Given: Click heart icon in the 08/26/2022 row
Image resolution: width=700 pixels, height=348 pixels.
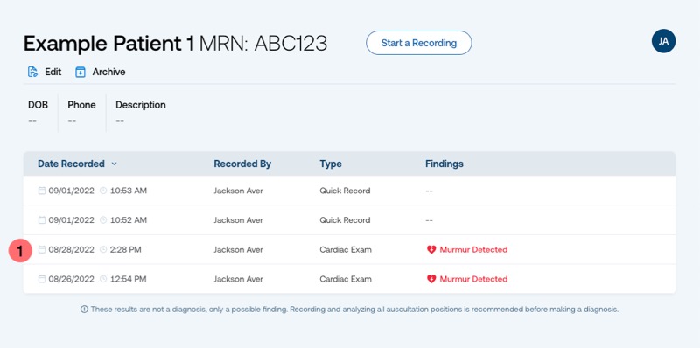Looking at the screenshot, I should (x=430, y=279).
